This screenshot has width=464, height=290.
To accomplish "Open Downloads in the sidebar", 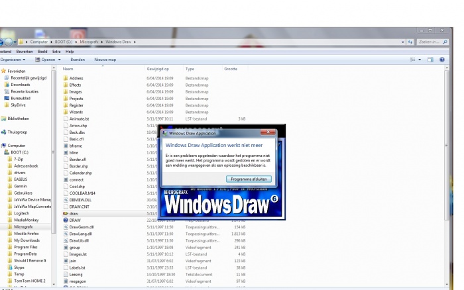I will 21,85.
